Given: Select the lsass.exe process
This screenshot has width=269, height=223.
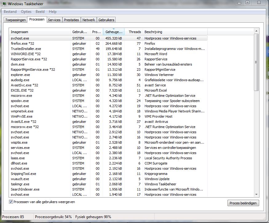Looking at the screenshot, I should point(108,158).
